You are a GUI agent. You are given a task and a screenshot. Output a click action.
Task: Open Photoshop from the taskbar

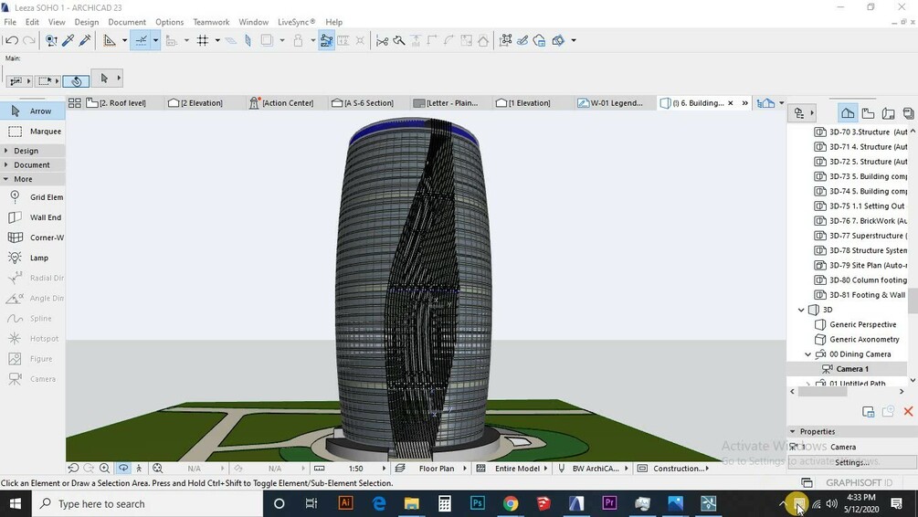pyautogui.click(x=478, y=503)
